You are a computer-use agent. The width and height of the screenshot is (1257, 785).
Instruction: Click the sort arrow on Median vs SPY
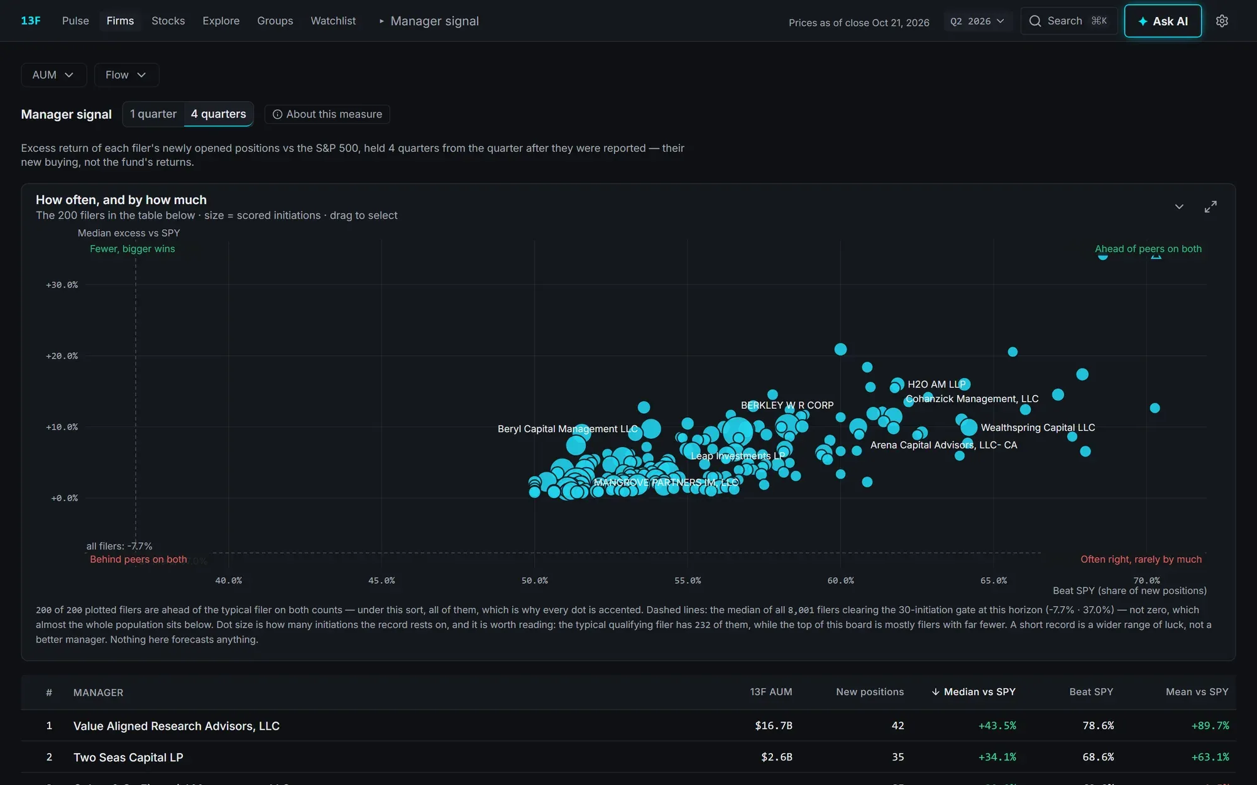[935, 691]
